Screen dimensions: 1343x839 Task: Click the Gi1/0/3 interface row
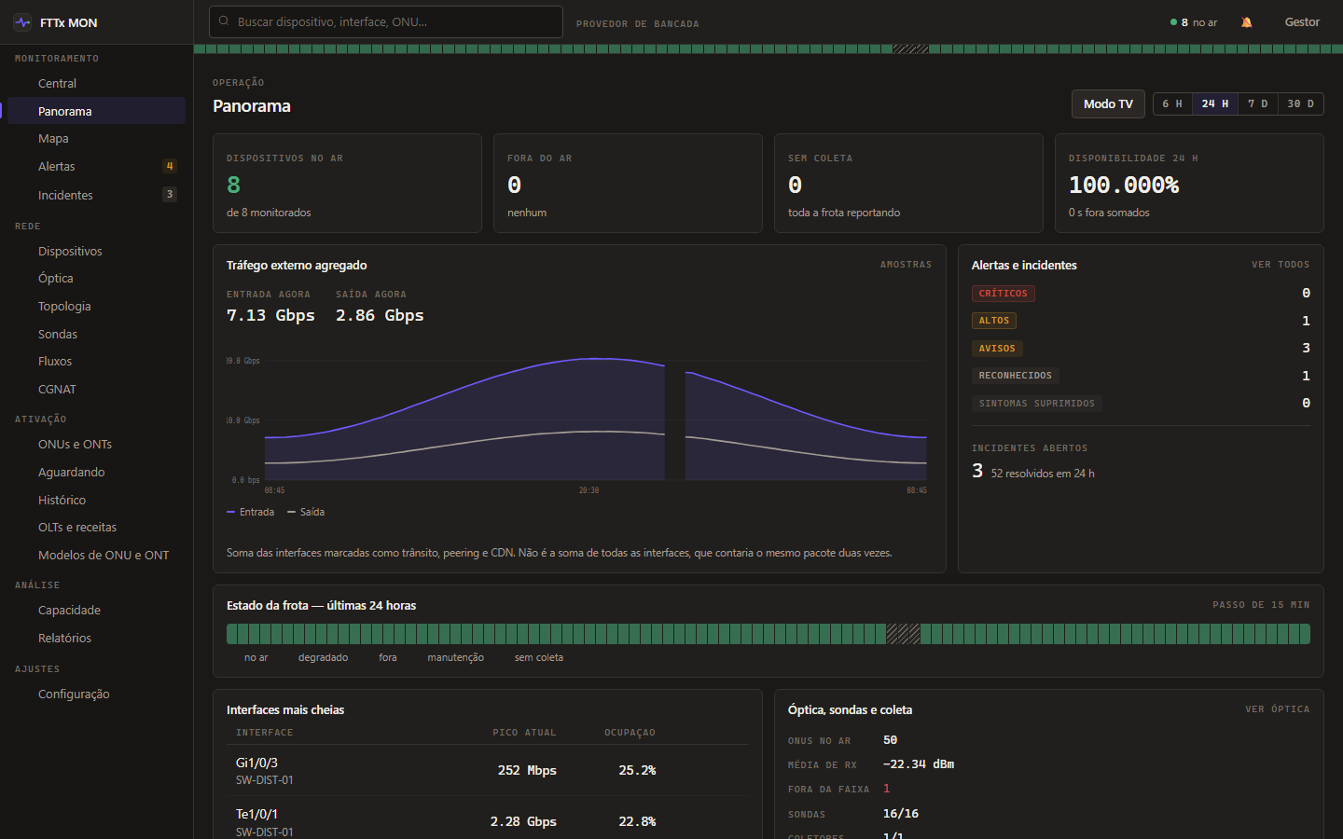point(488,770)
